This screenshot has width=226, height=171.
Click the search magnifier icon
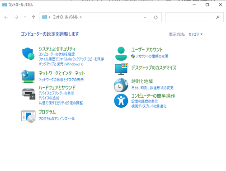click(x=217, y=17)
